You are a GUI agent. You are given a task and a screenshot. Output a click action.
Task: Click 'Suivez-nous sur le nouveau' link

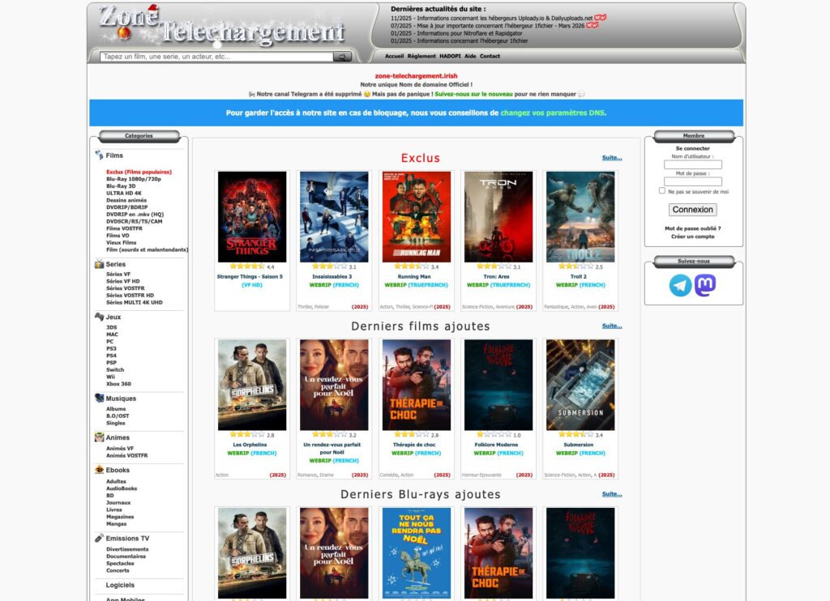[473, 94]
